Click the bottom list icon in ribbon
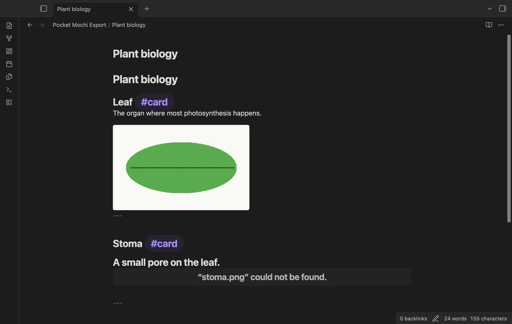 point(9,102)
